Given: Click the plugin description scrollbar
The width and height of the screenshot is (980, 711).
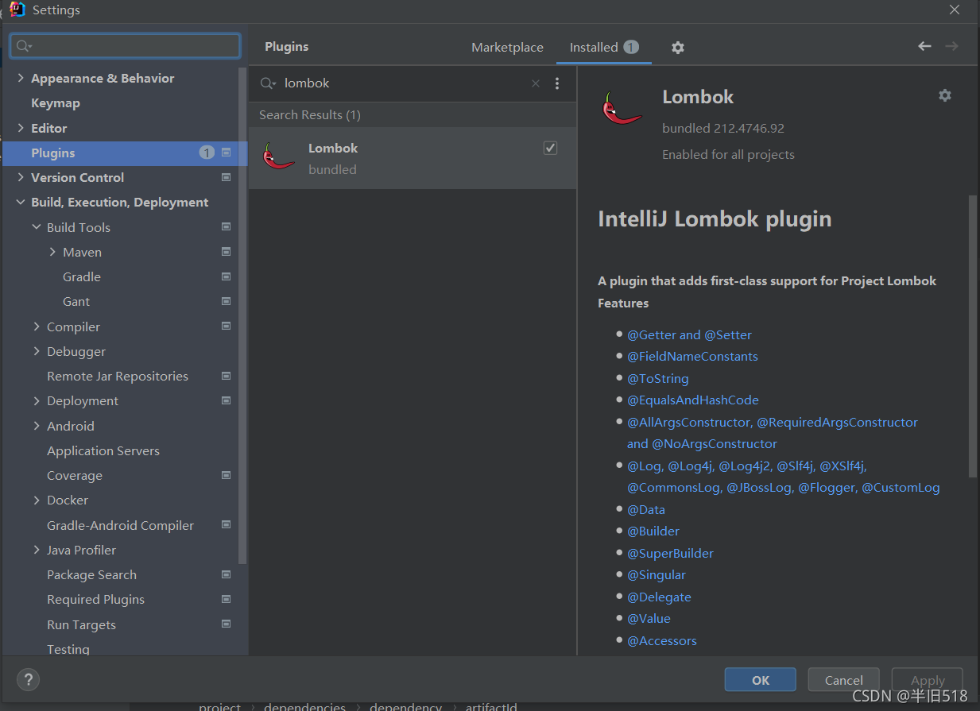Looking at the screenshot, I should click(x=972, y=335).
